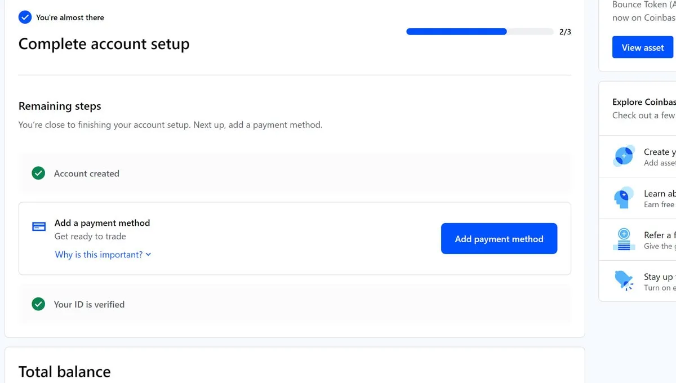Screen dimensions: 676x383
Task: Click the Stay up to date bell icon
Action: pos(624,280)
